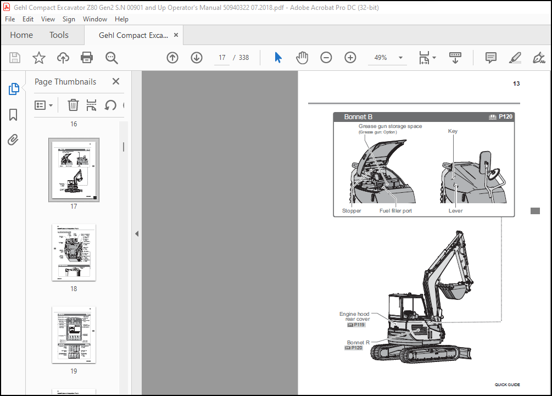Click the P119 Engine hood reference
This screenshot has height=396, width=552.
tap(356, 325)
